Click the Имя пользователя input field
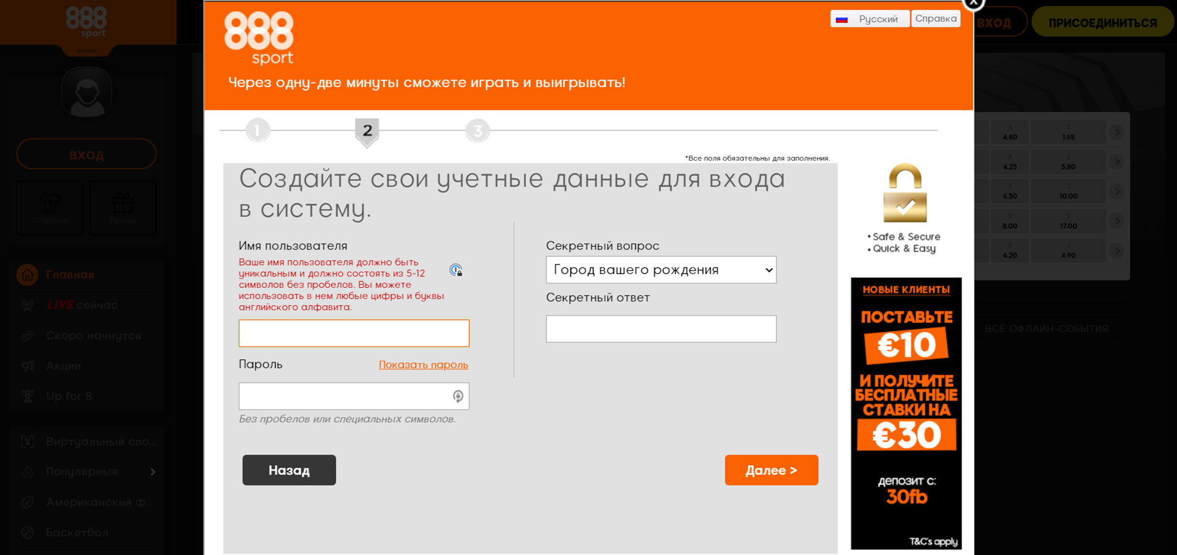Viewport: 1177px width, 555px height. point(353,333)
